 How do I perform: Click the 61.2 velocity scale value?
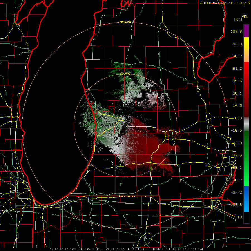(x=237, y=69)
